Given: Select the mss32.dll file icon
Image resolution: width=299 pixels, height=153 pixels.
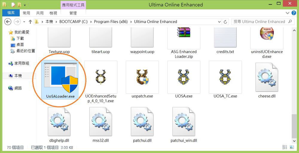Looking at the screenshot, I should 100,122.
